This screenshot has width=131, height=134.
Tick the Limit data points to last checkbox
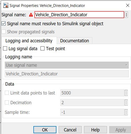point(7,93)
